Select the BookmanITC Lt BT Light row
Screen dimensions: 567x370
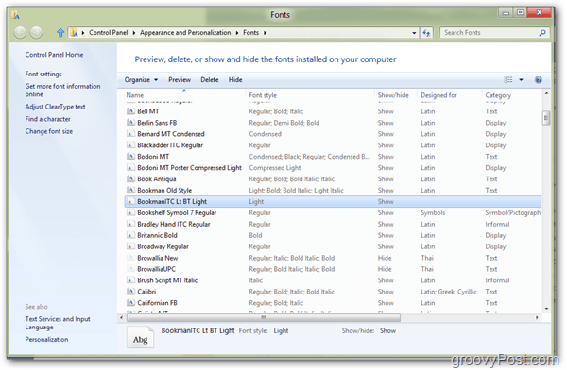point(333,201)
